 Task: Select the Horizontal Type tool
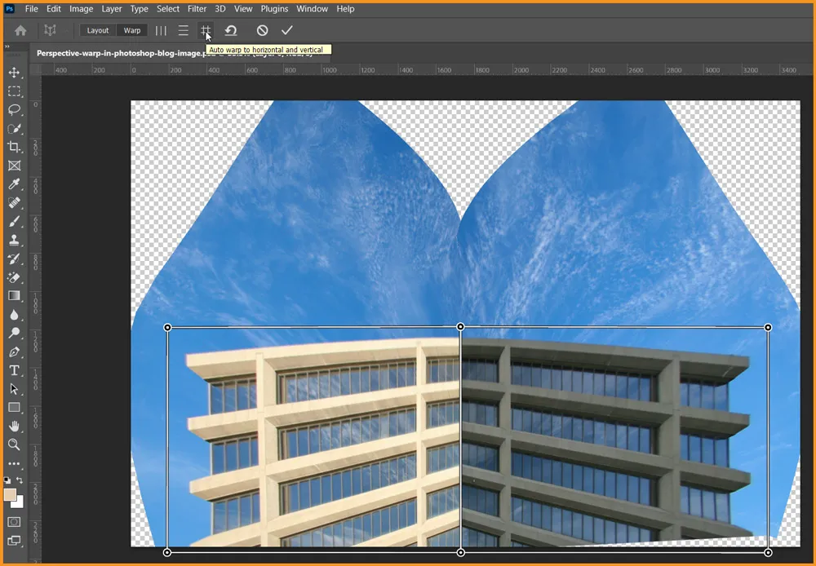[14, 370]
